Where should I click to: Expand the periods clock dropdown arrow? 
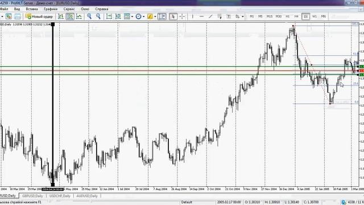coord(144,17)
